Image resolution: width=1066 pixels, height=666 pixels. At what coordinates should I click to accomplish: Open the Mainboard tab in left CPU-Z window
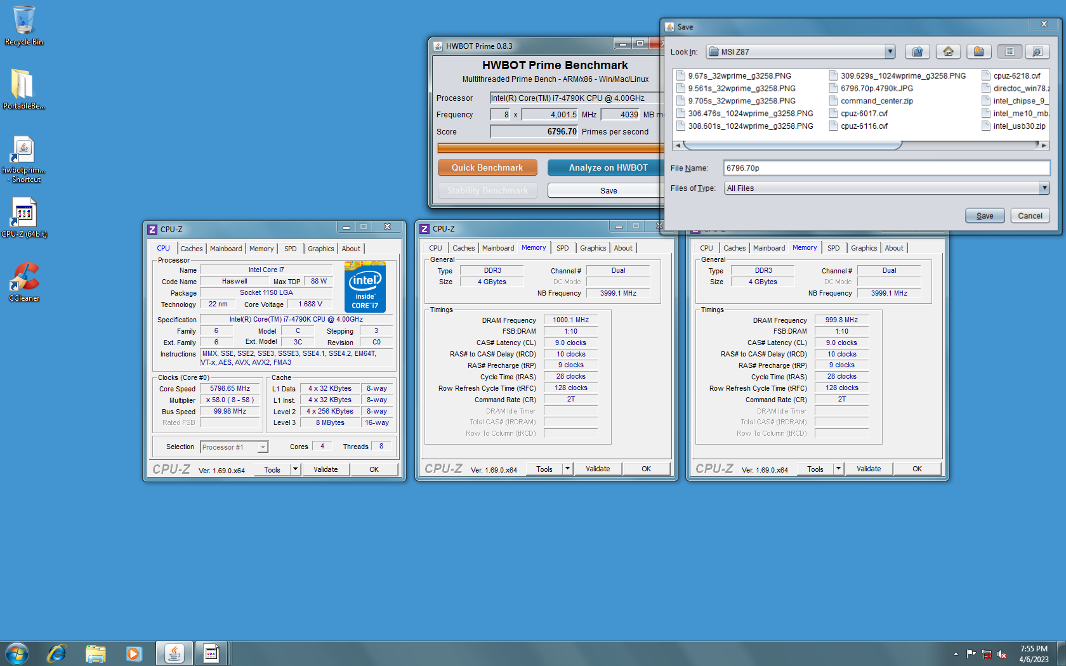(x=226, y=249)
